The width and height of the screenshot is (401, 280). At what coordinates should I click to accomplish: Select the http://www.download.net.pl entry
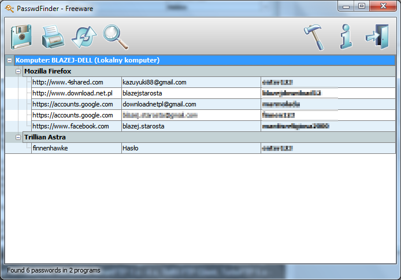(x=76, y=93)
